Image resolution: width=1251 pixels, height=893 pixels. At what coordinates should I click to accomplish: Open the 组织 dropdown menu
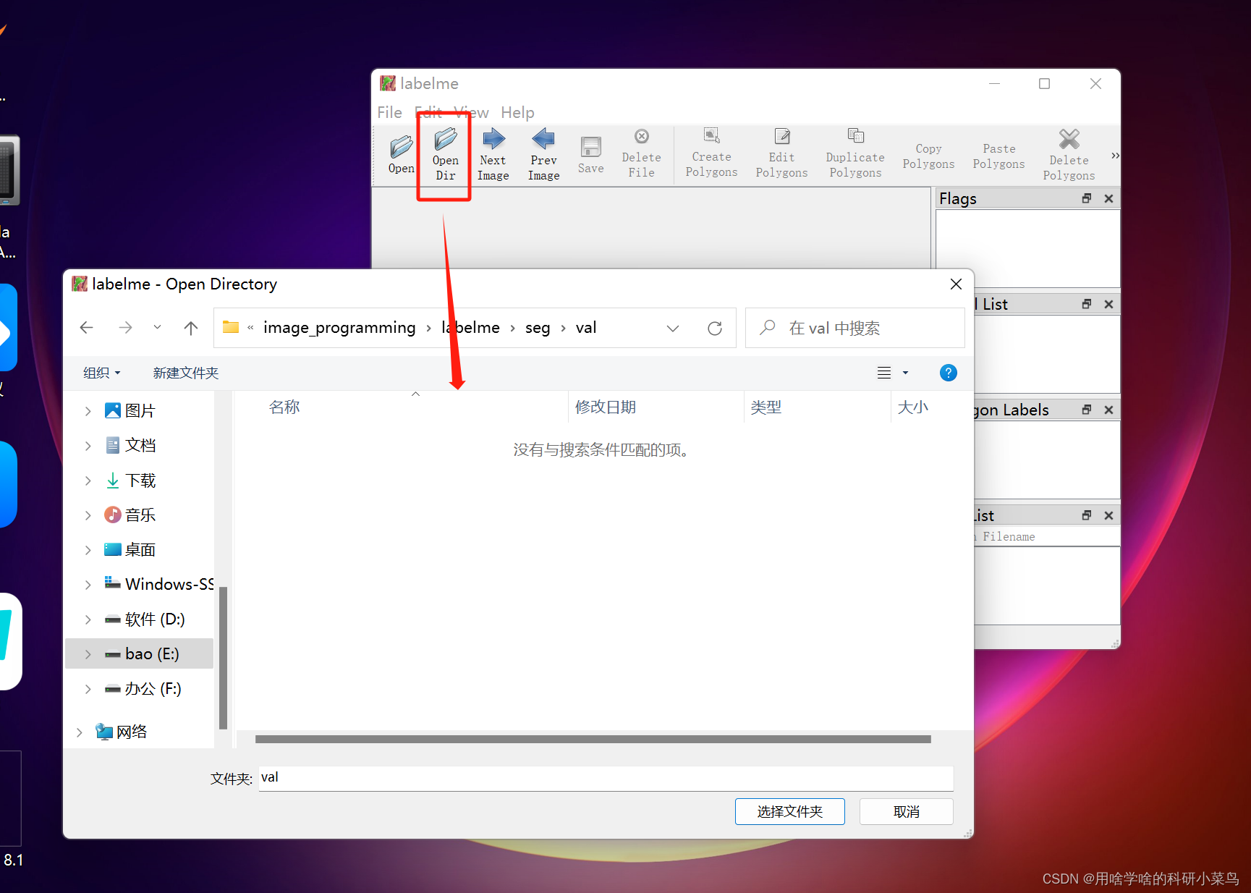(101, 373)
